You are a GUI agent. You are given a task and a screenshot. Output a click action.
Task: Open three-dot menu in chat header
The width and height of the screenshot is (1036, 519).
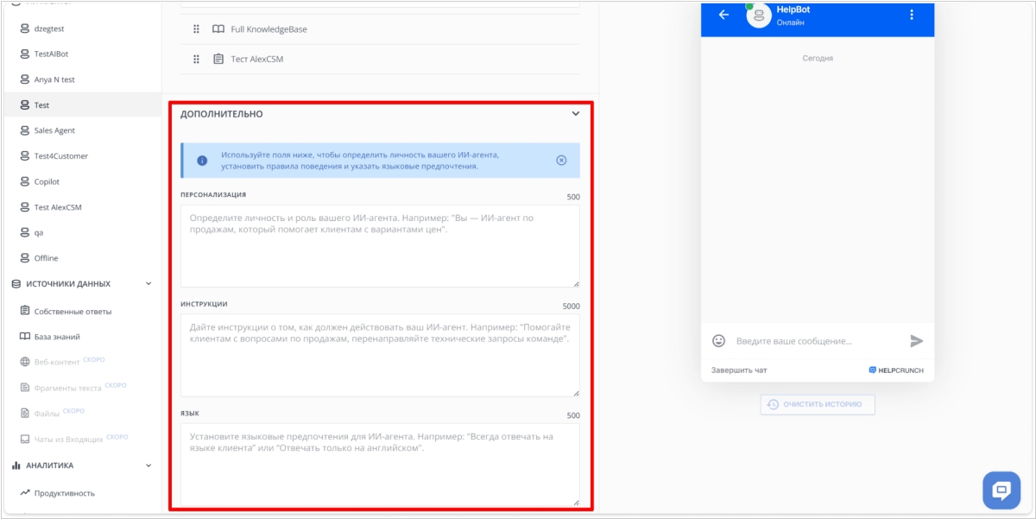point(912,15)
